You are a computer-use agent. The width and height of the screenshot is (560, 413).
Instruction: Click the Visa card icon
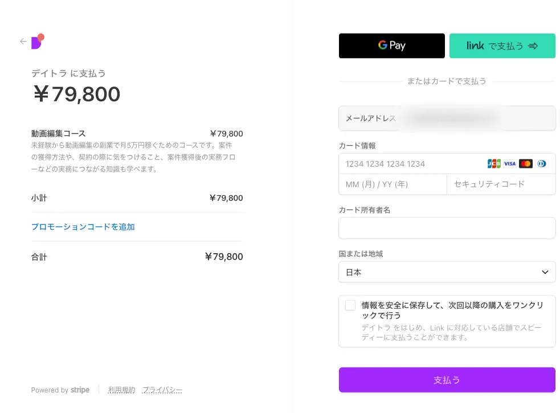tap(510, 164)
